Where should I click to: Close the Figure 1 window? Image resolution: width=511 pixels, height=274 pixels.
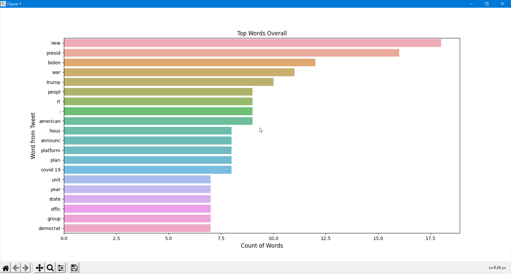tap(502, 4)
